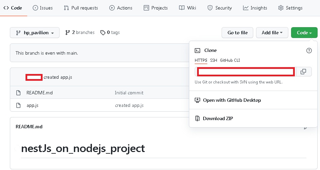Click the branch icon beside hp_pavilion
Screen dimensions: 320x170
18,33
